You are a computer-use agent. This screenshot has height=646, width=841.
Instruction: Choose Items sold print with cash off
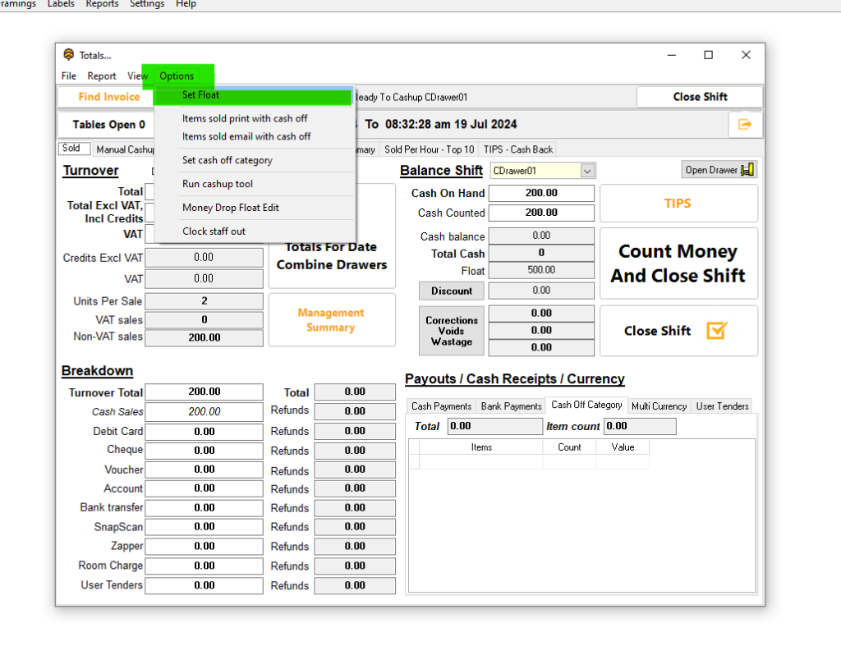[x=245, y=118]
